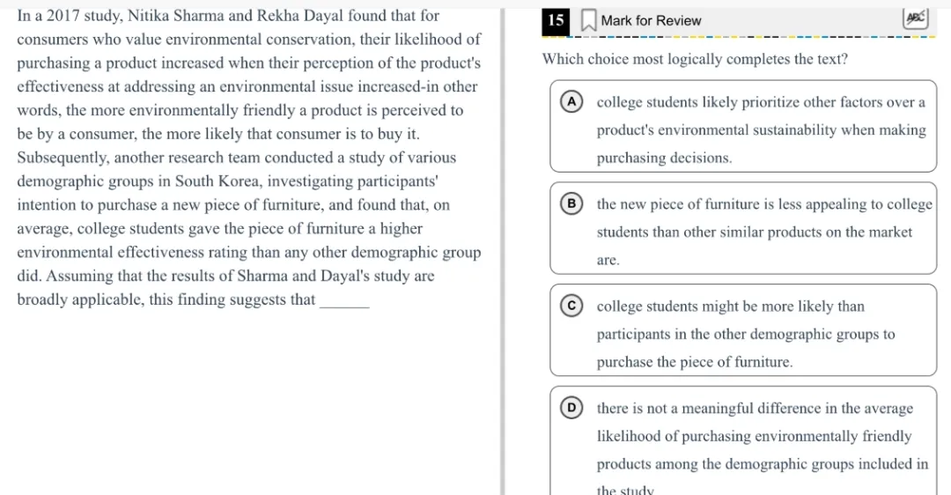Pick the circled letter D option bubble
Viewport: 951px width, 495px height.
tap(571, 409)
